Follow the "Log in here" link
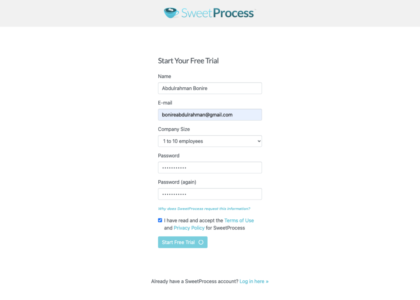Viewport: 420px width, 300px height. coord(254,282)
